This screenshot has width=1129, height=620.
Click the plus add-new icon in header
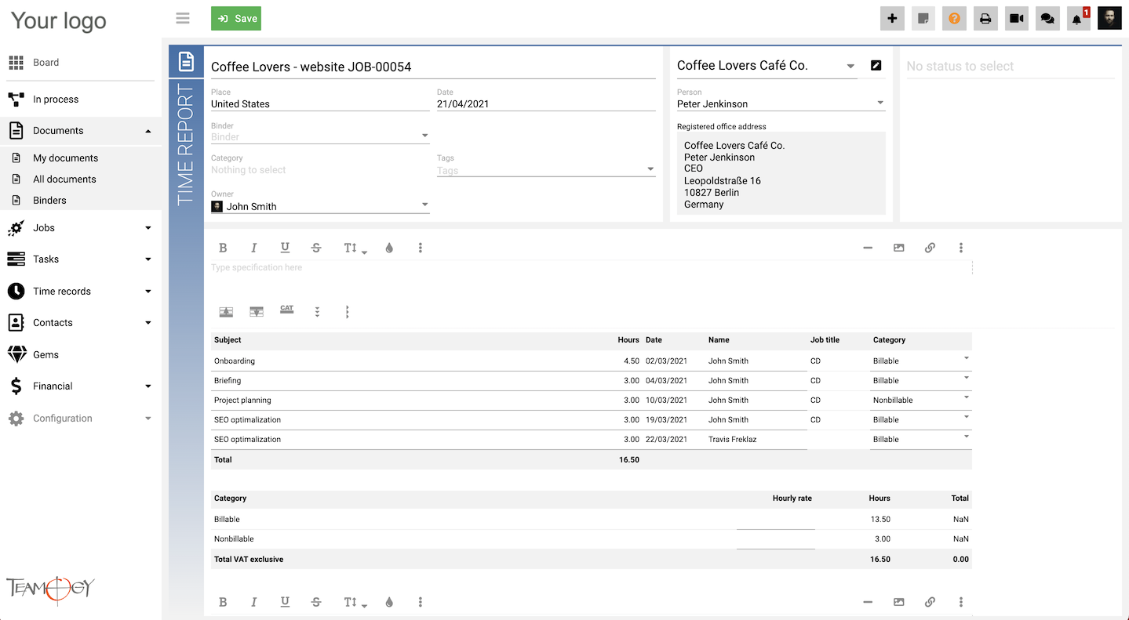(892, 19)
